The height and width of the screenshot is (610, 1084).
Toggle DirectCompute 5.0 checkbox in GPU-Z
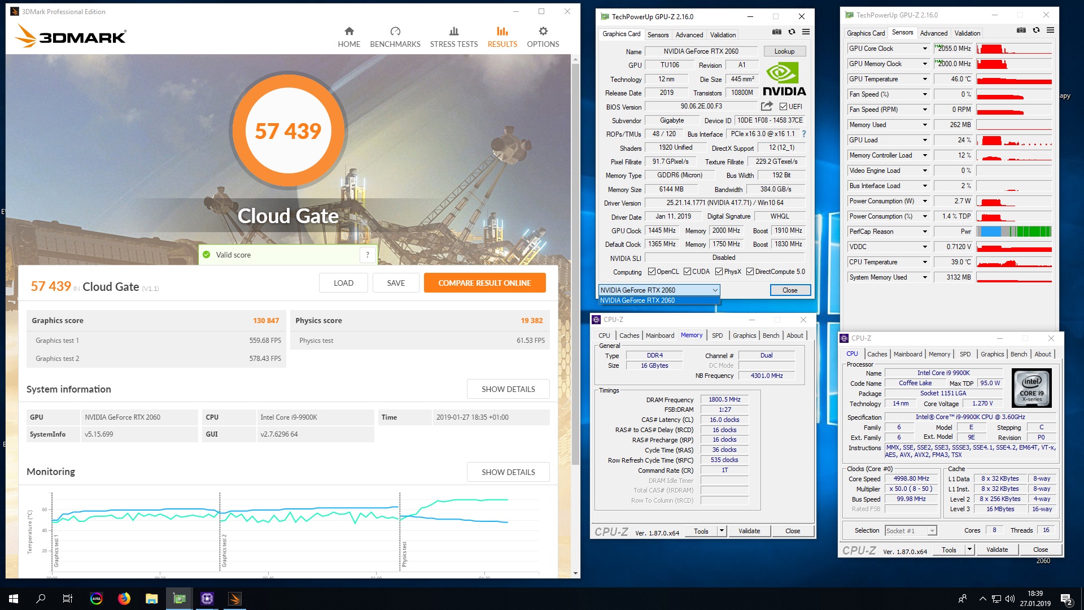[x=750, y=272]
